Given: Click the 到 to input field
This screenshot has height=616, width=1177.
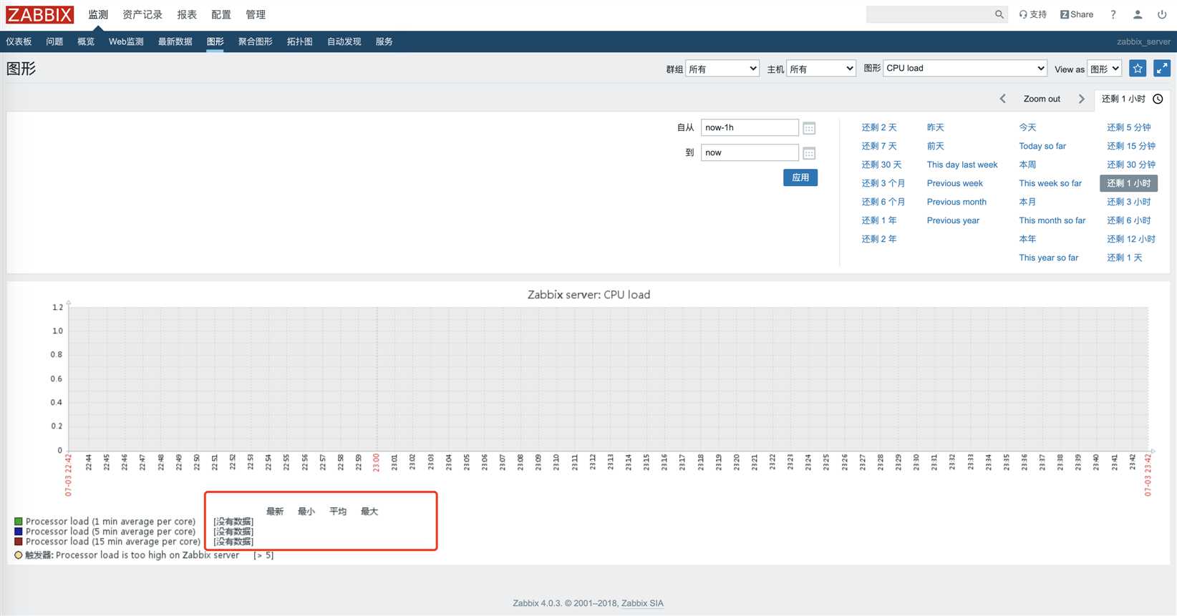Looking at the screenshot, I should (x=750, y=152).
